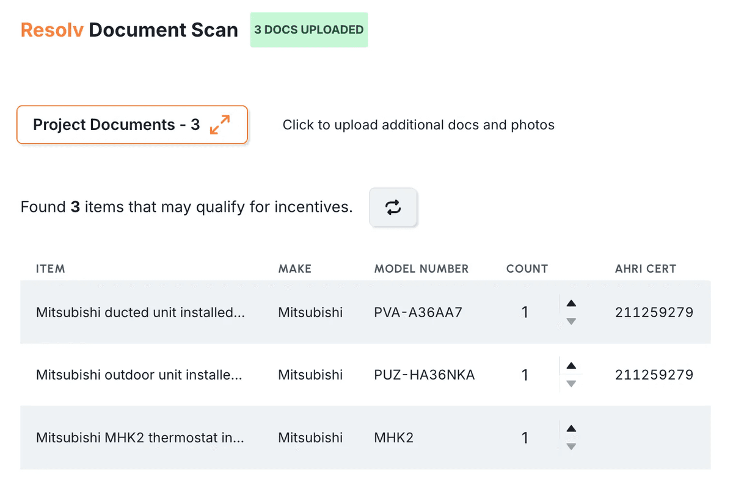The width and height of the screenshot is (733, 493).
Task: Click AHRI cert 211259279 for ducted unit
Action: click(x=654, y=312)
